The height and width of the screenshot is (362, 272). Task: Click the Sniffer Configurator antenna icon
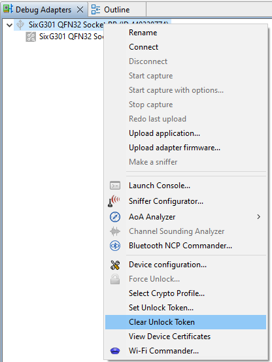[x=114, y=201]
